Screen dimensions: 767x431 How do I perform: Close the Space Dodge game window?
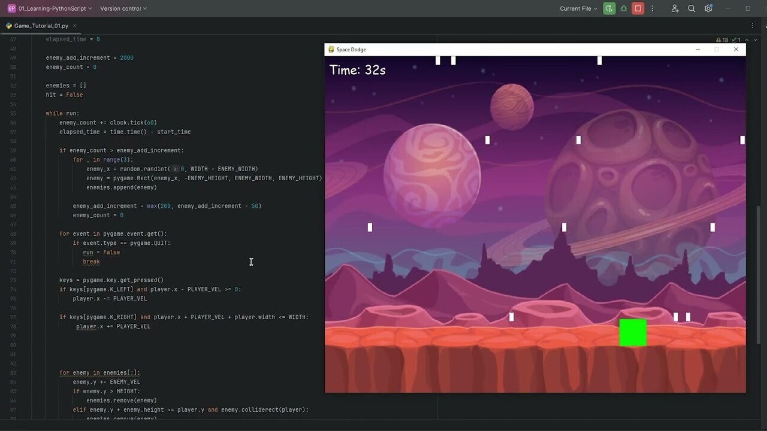(736, 50)
